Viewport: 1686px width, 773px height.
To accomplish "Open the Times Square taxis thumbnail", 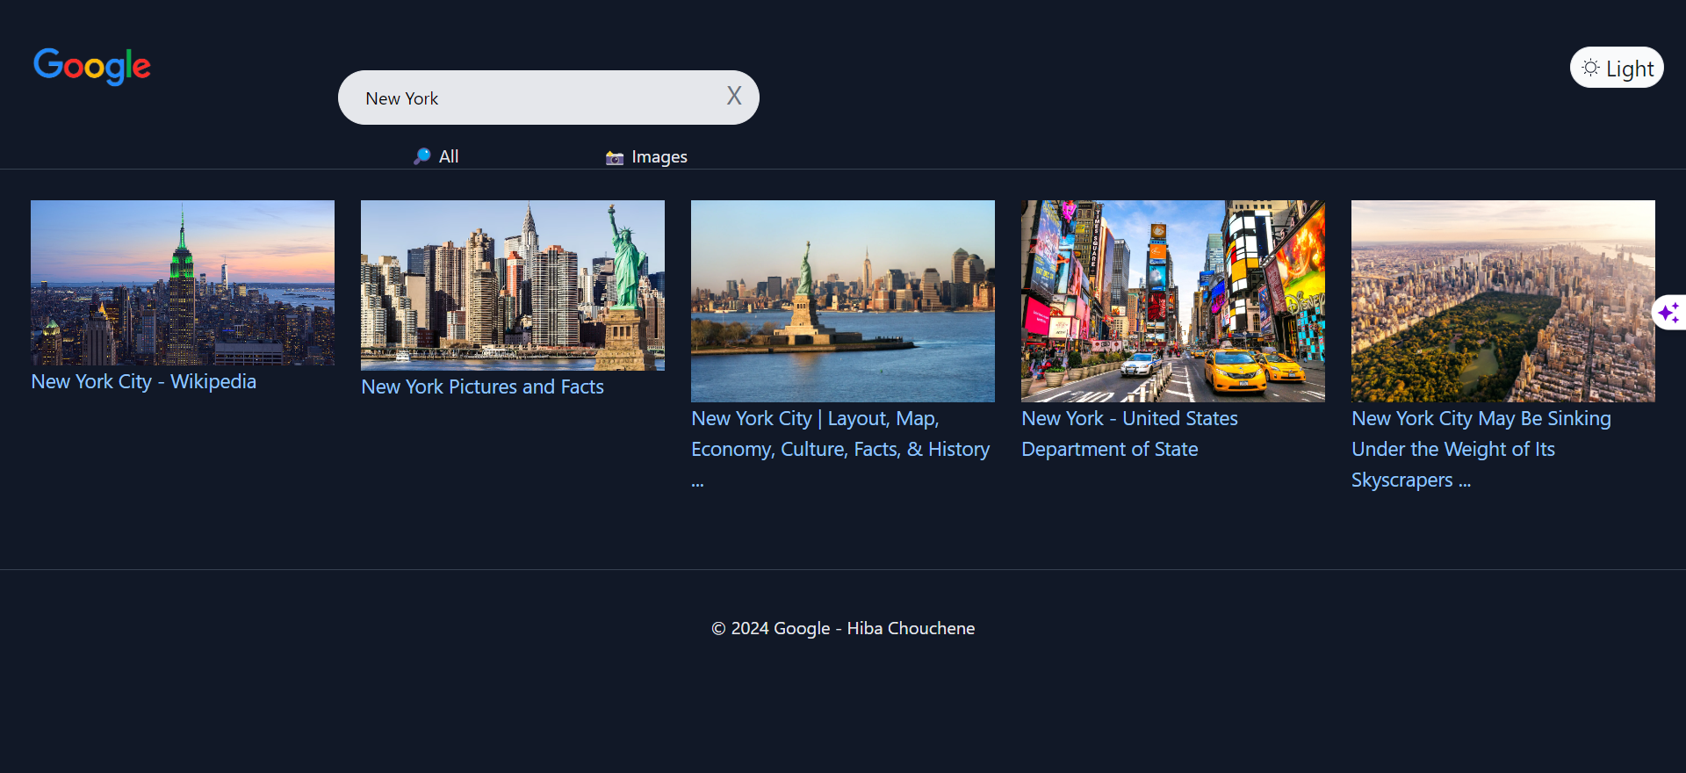I will click(1173, 301).
